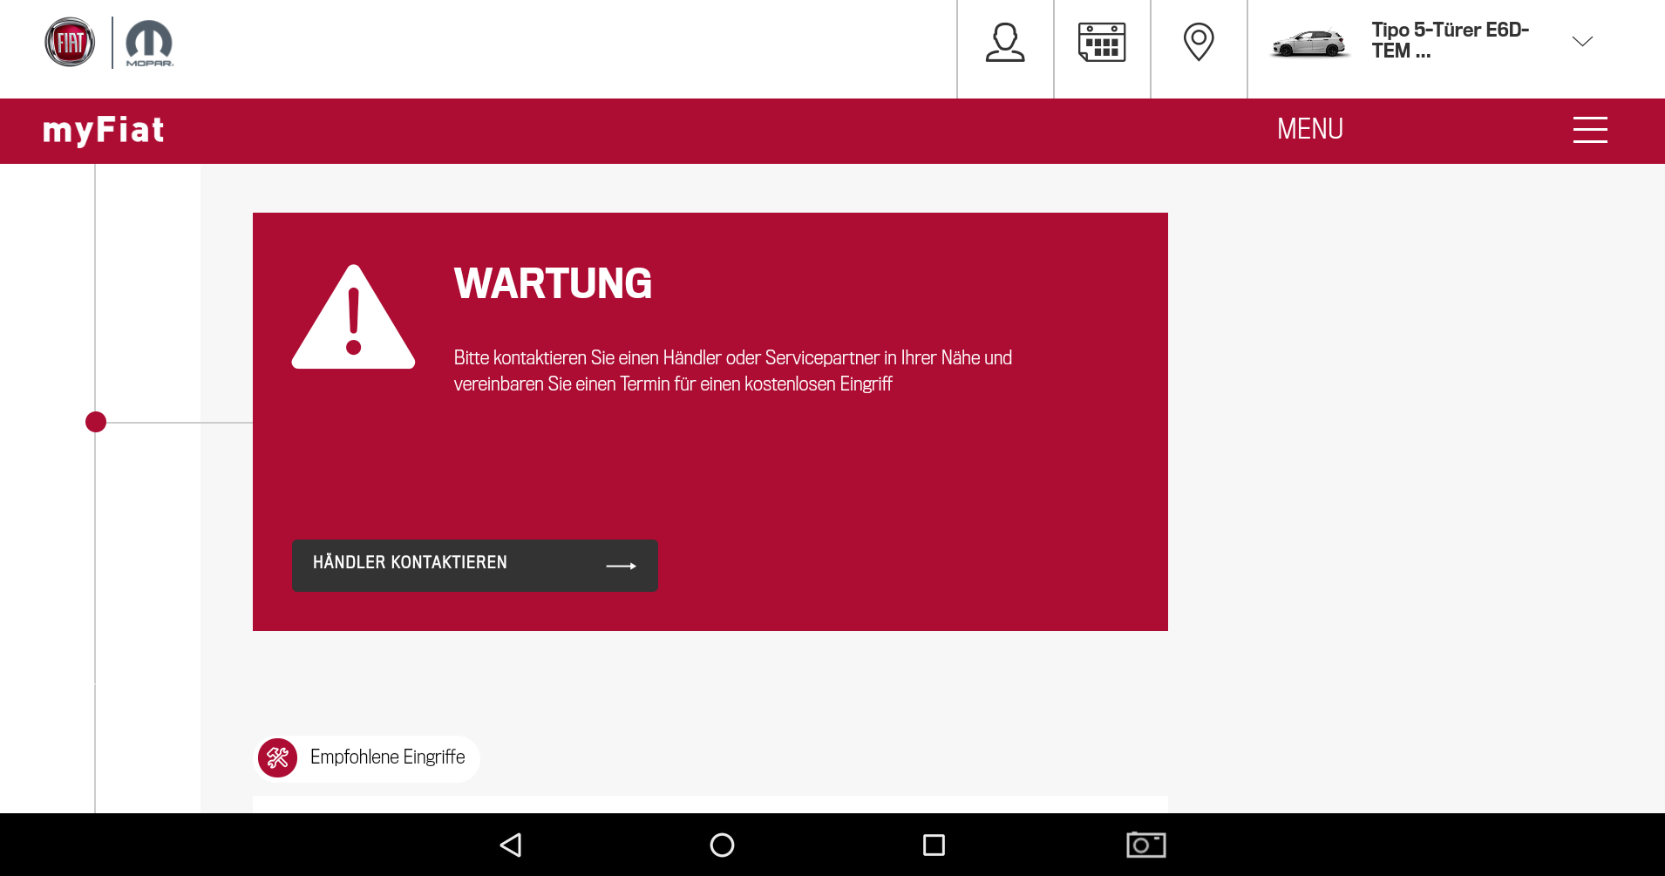Click the wrench tools icon
1665x876 pixels.
coord(278,757)
